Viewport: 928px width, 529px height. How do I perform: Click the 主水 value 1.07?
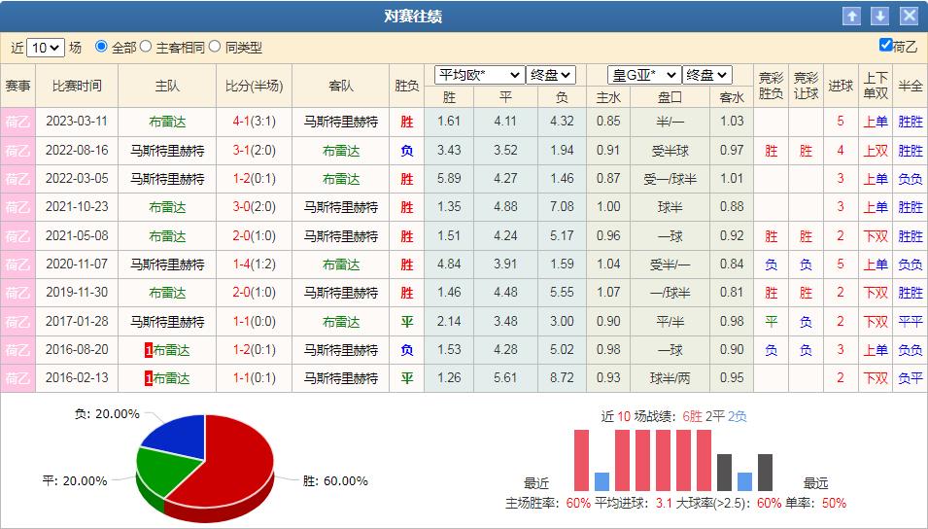[608, 293]
